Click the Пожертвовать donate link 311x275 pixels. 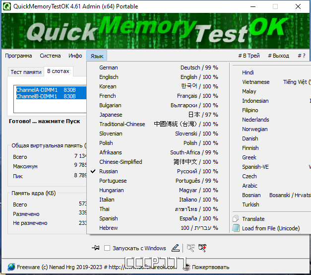[x=210, y=267]
